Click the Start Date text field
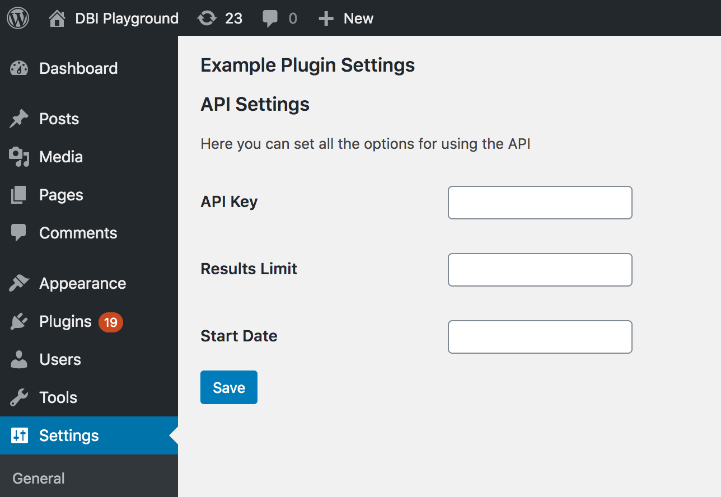Screen dimensions: 721x497 coord(539,337)
